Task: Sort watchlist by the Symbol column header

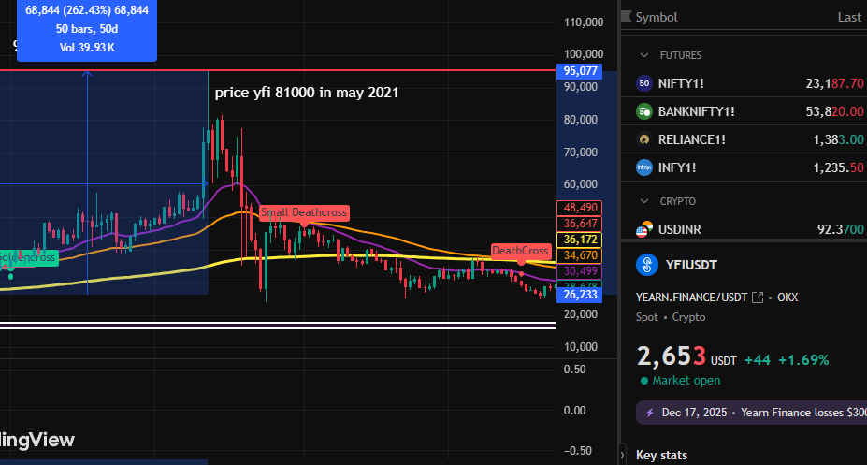Action: click(x=657, y=17)
